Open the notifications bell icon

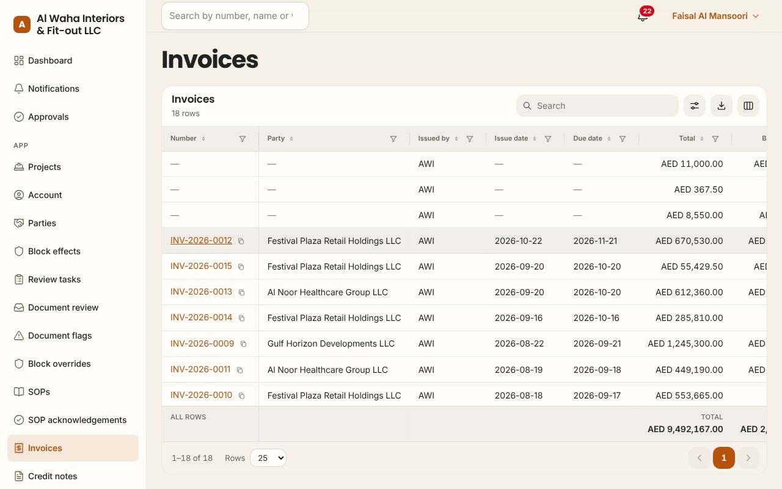click(643, 17)
